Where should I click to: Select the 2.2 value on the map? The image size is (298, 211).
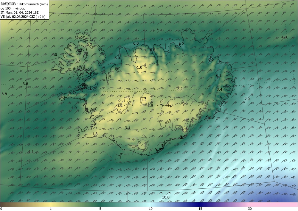point(180,89)
